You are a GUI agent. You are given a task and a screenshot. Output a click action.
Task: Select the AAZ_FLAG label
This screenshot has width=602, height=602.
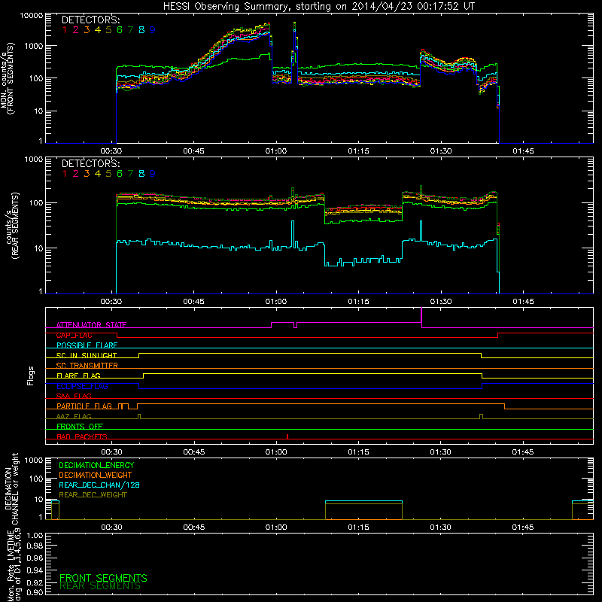tap(74, 416)
